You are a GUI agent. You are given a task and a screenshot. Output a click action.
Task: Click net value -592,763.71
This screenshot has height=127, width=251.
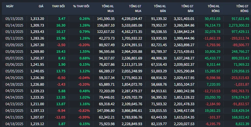240,91
